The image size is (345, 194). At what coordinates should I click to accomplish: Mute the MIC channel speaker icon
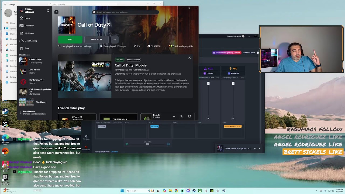tap(233, 119)
